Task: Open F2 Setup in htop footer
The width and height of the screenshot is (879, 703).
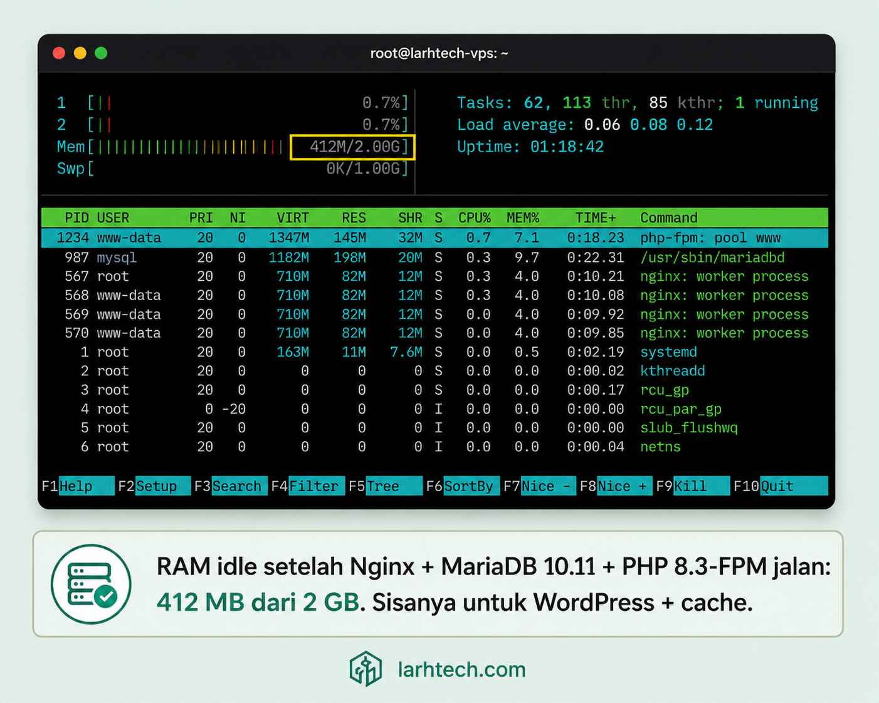Action: pos(154,486)
